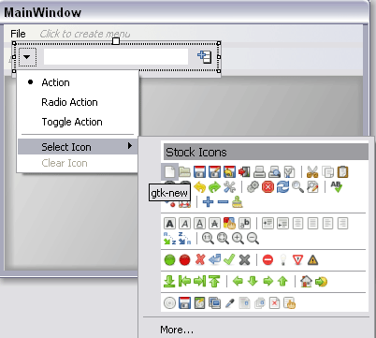376x338 pixels.
Task: Select the select-font ab stock icon
Action: click(244, 224)
